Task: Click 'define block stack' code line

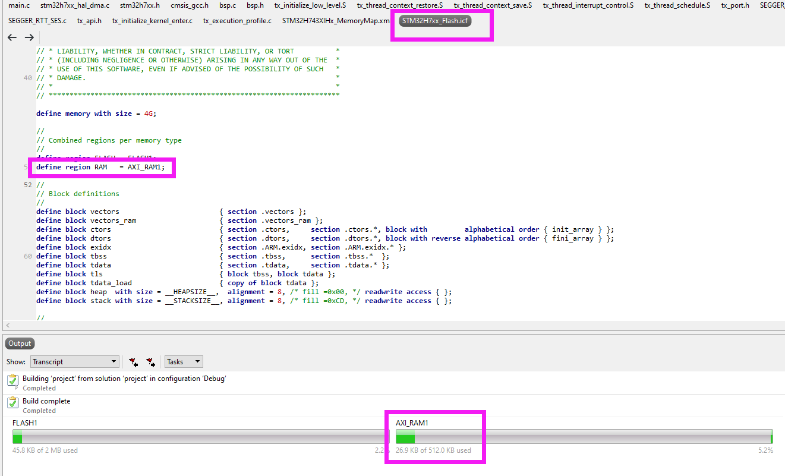Action: [x=244, y=301]
